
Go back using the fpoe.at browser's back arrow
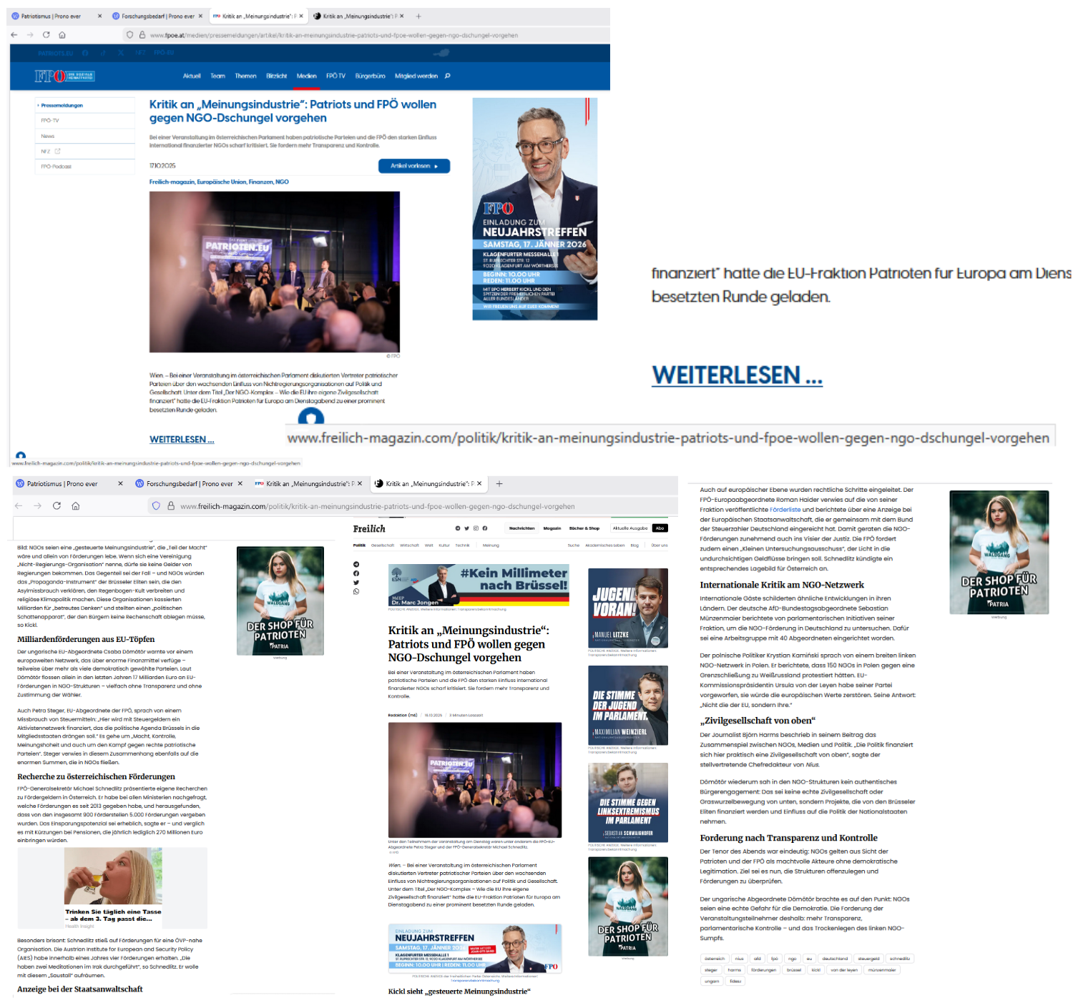click(14, 35)
